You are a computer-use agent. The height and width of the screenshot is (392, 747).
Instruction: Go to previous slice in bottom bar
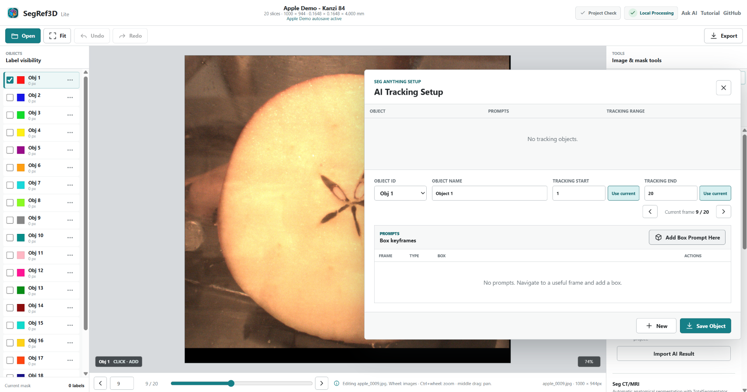[x=100, y=383]
